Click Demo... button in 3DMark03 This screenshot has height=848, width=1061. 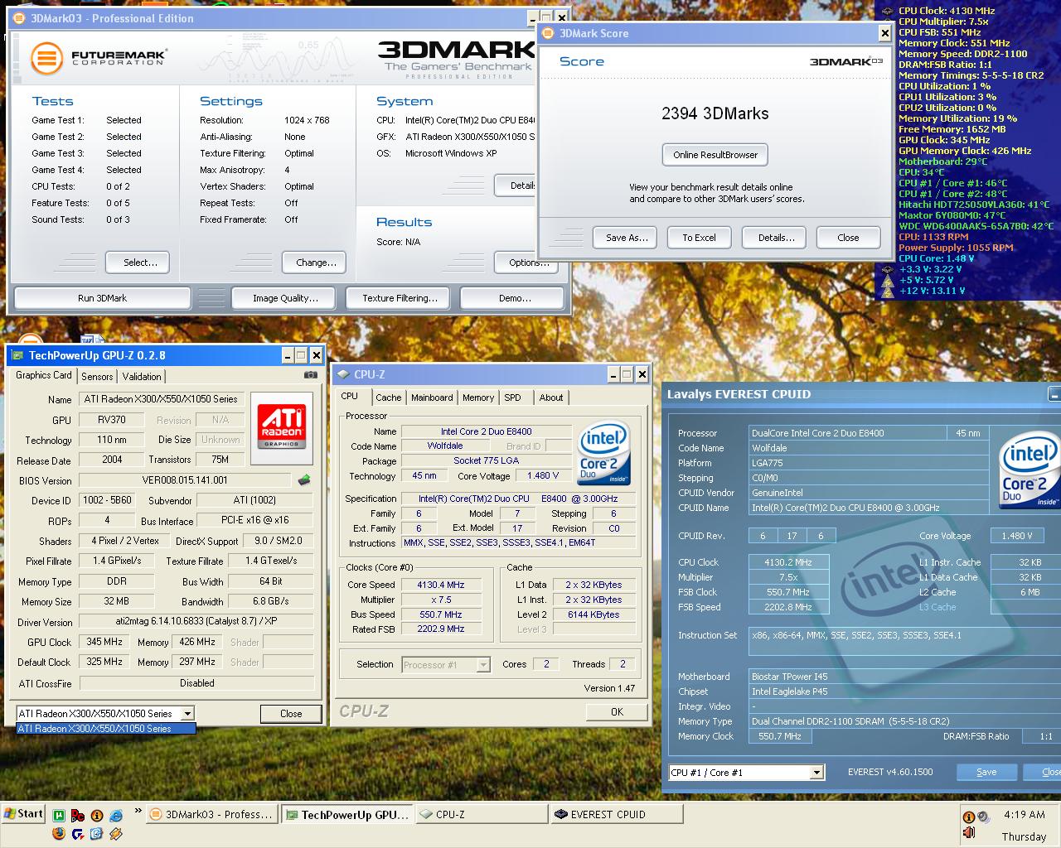514,298
